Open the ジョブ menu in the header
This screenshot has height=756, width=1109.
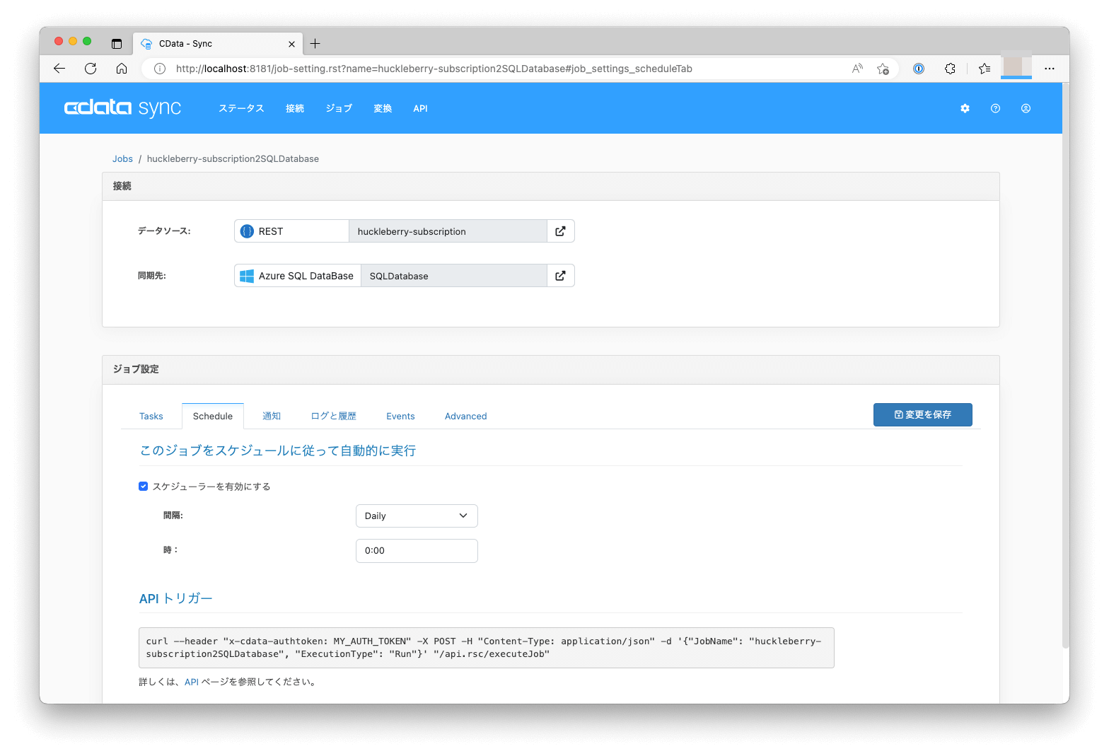tap(339, 108)
